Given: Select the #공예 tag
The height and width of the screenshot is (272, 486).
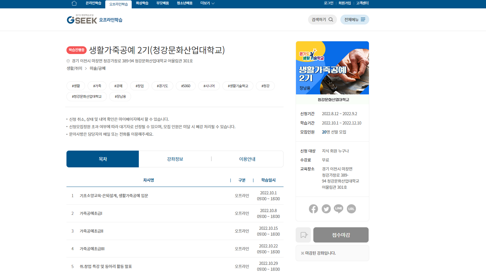Looking at the screenshot, I should click(x=118, y=86).
